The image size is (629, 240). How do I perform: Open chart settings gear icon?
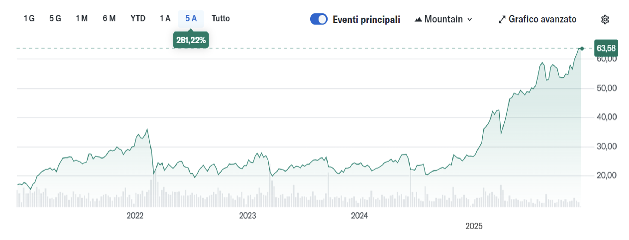click(605, 20)
